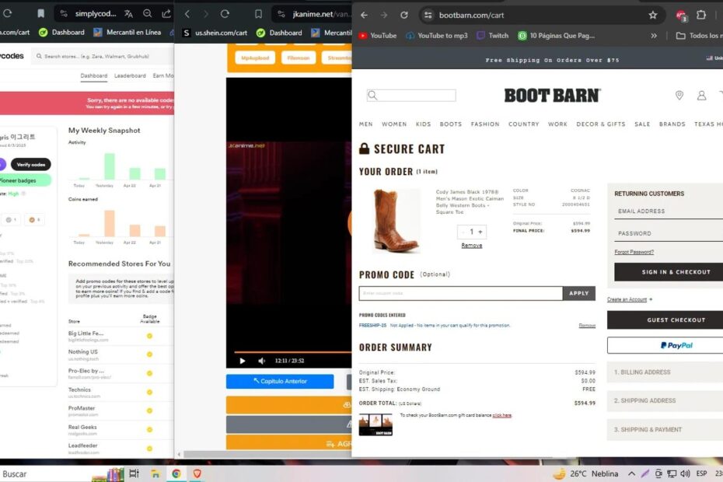Viewport: 723px width, 482px height.
Task: Click the PASSWORD field
Action: (669, 233)
